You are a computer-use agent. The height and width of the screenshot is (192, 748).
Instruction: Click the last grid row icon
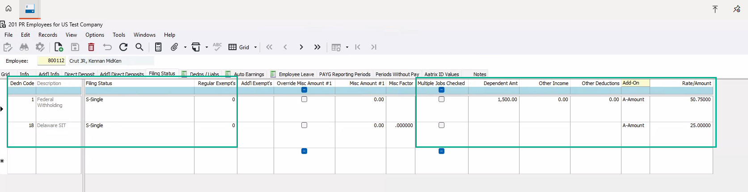point(374,47)
